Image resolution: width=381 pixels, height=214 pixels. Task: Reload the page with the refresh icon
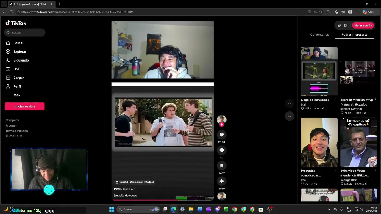pos(11,12)
